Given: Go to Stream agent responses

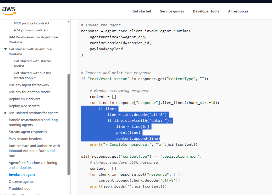Looking at the screenshot, I should (x=28, y=132).
